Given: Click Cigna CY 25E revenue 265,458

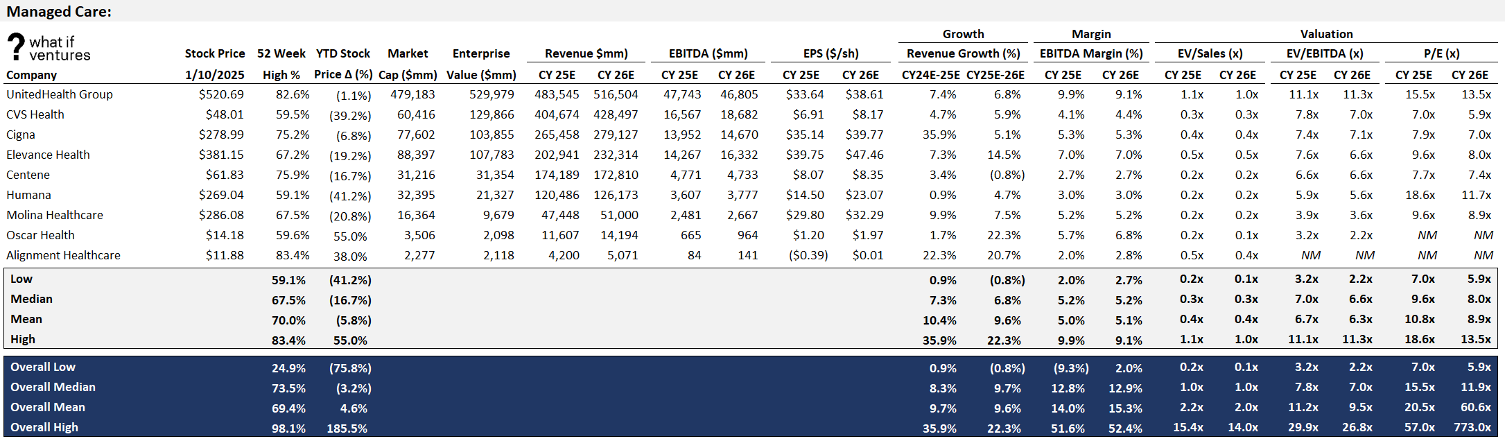Looking at the screenshot, I should [x=557, y=135].
